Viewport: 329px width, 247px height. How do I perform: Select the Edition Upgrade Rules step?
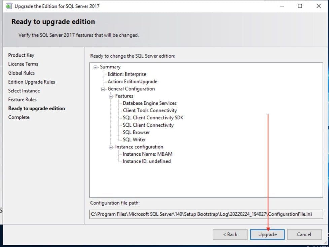(x=32, y=82)
